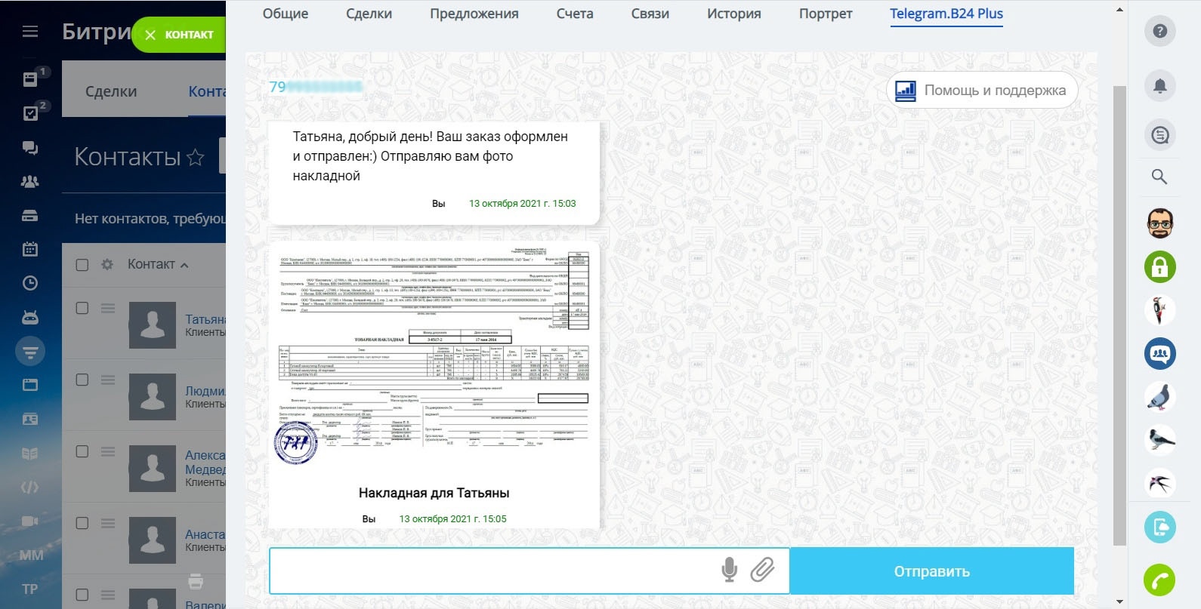Open the blue group chat icon
The image size is (1201, 609).
(x=1160, y=353)
